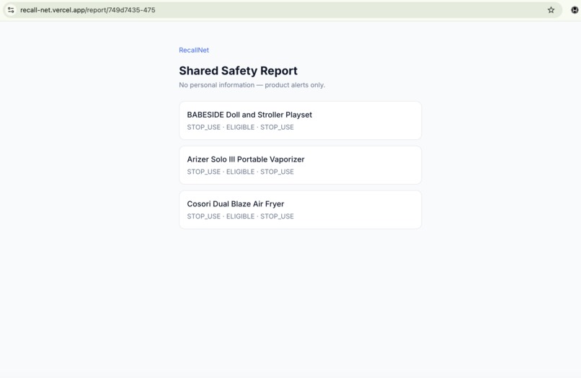This screenshot has width=581, height=378.
Task: Open the BABESIDE Doll and Stroller Playset card
Action: click(300, 120)
